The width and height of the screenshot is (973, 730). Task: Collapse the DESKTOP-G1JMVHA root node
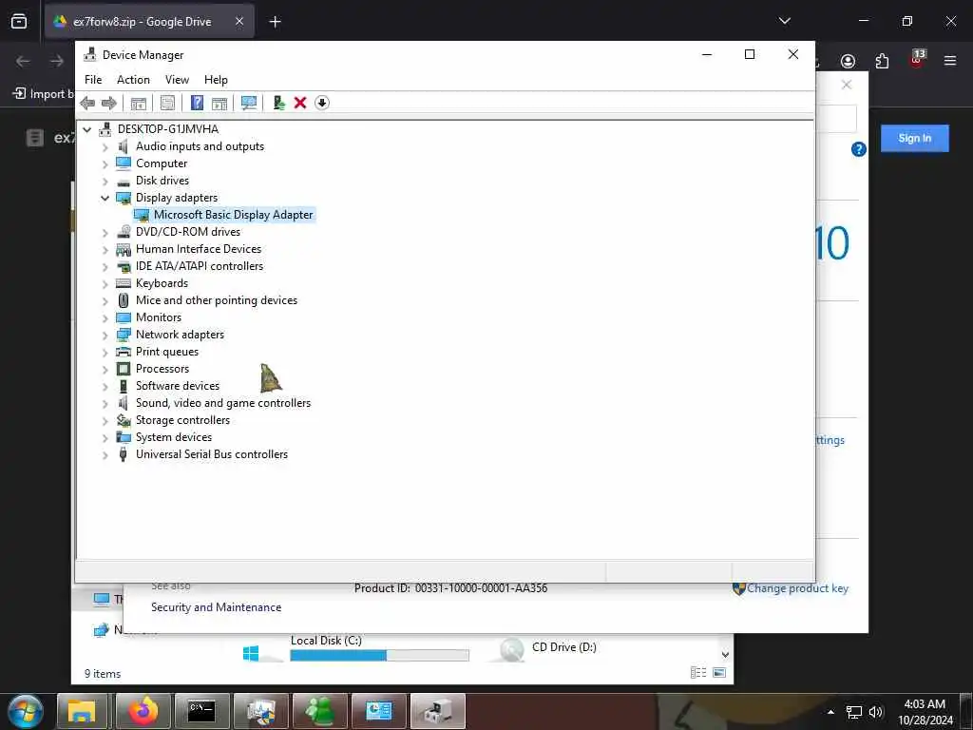[x=87, y=129]
